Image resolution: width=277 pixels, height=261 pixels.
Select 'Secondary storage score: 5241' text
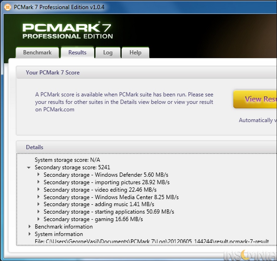[72, 167]
